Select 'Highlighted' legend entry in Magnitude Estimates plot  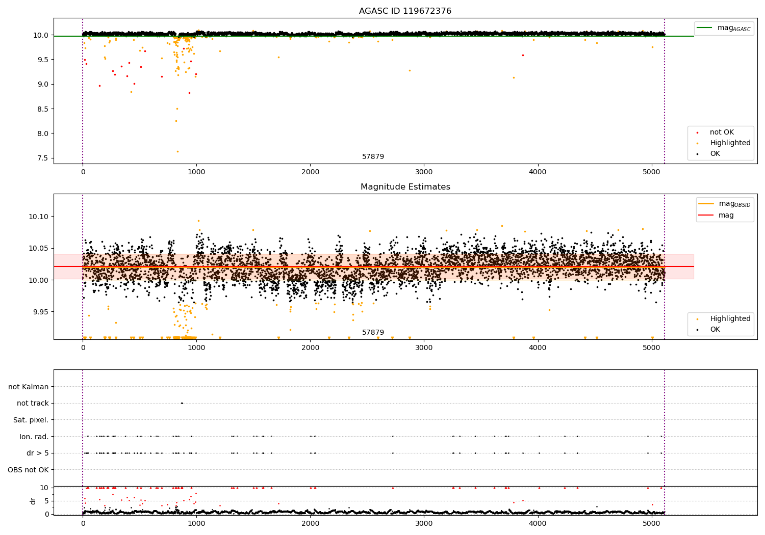pyautogui.click(x=730, y=319)
